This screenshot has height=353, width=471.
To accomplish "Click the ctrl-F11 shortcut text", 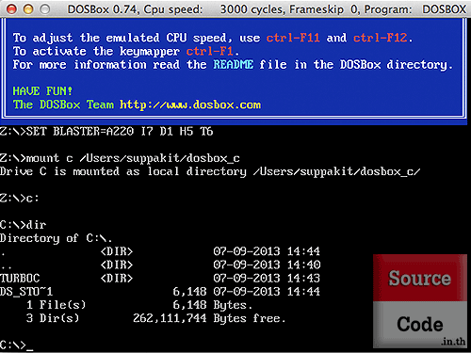I will [x=293, y=38].
